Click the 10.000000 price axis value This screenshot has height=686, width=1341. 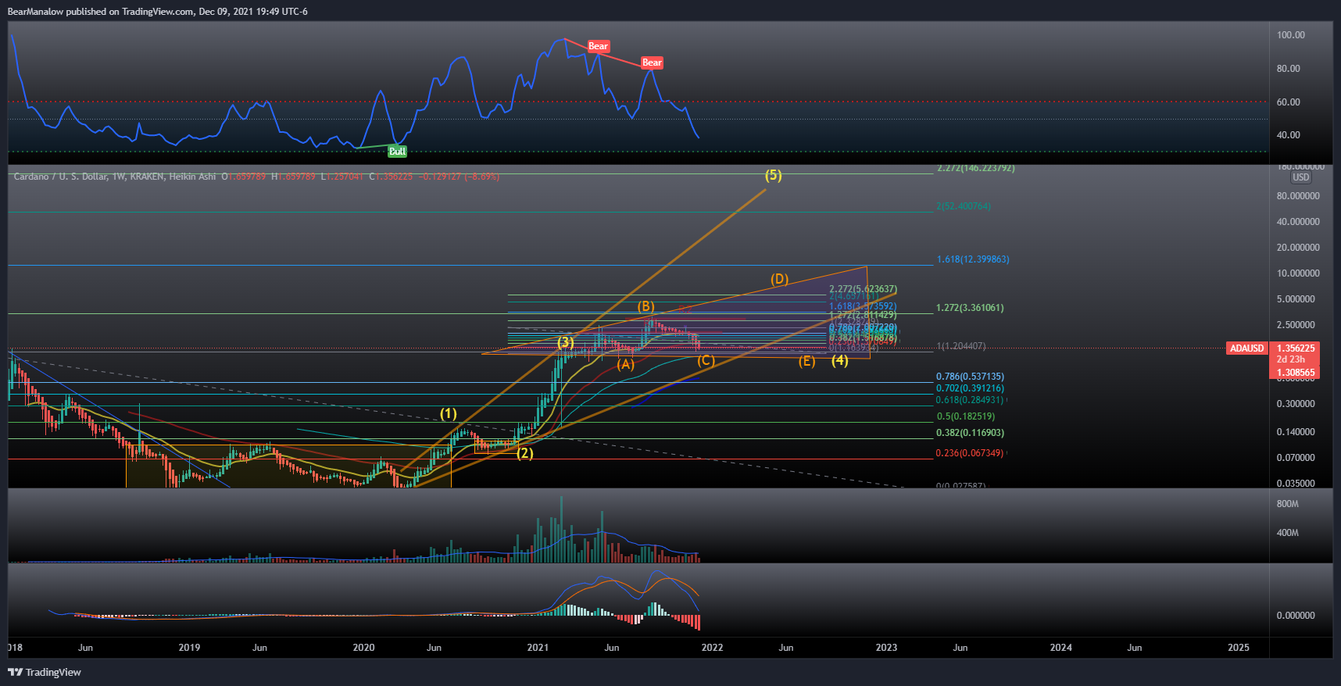(1298, 273)
